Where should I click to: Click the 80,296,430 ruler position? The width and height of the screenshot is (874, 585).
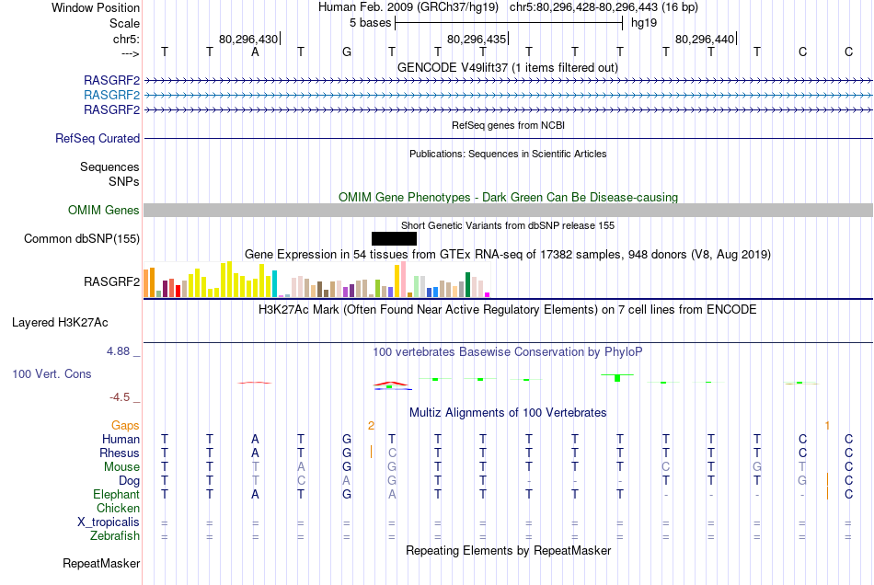[x=248, y=39]
